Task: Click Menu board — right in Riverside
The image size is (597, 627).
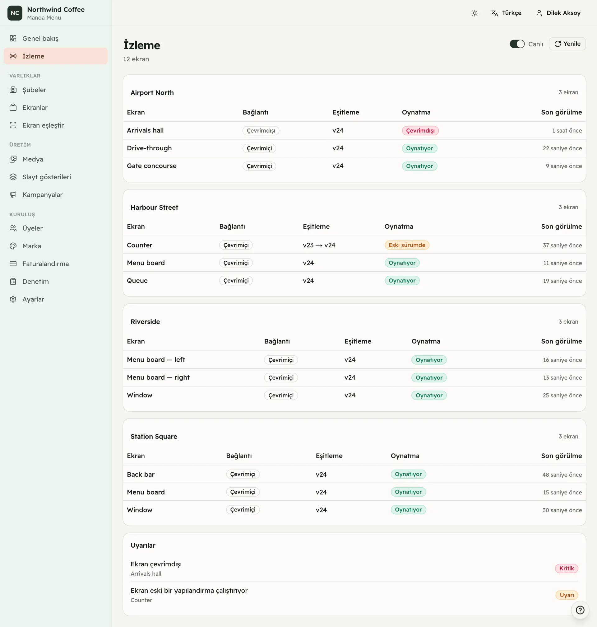Action: pos(158,377)
